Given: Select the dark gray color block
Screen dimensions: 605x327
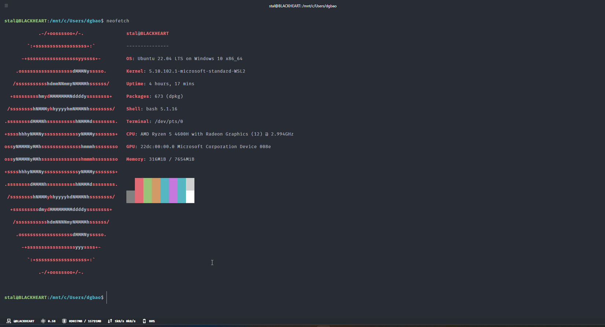Looking at the screenshot, I should pos(131,197).
